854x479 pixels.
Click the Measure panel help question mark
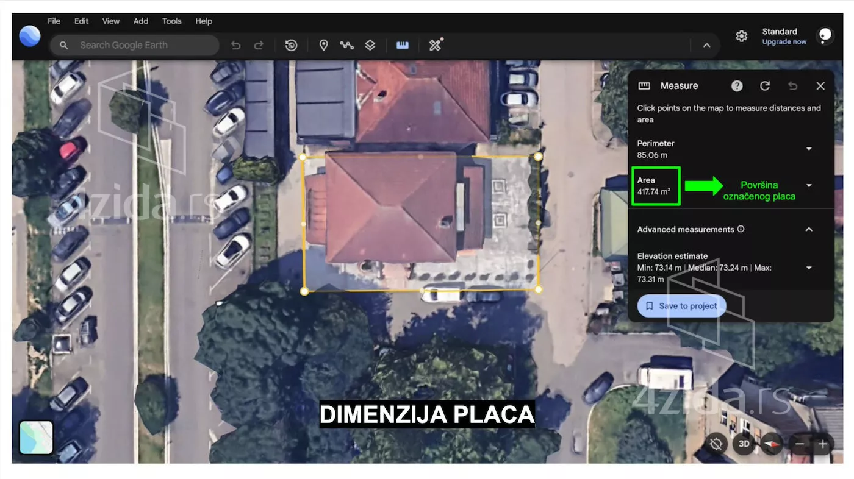coord(737,86)
